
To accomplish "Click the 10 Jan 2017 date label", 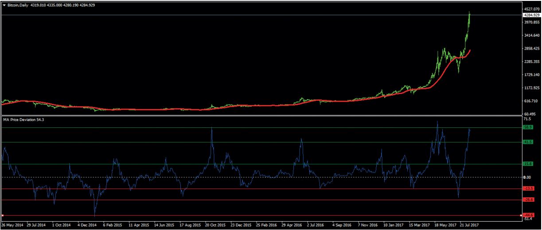I will tap(393, 225).
